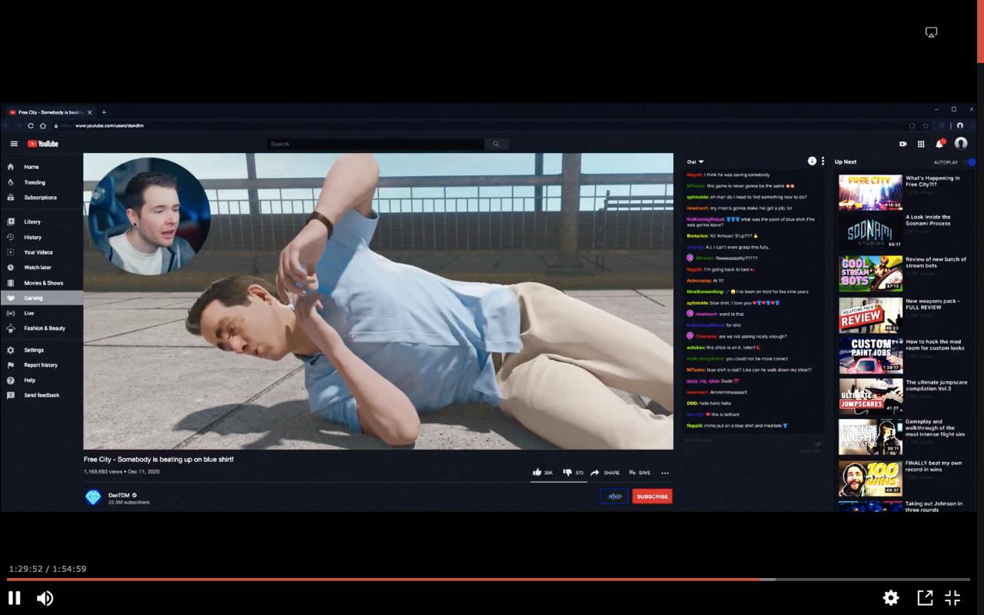
Task: Open the player settings gear
Action: (891, 598)
